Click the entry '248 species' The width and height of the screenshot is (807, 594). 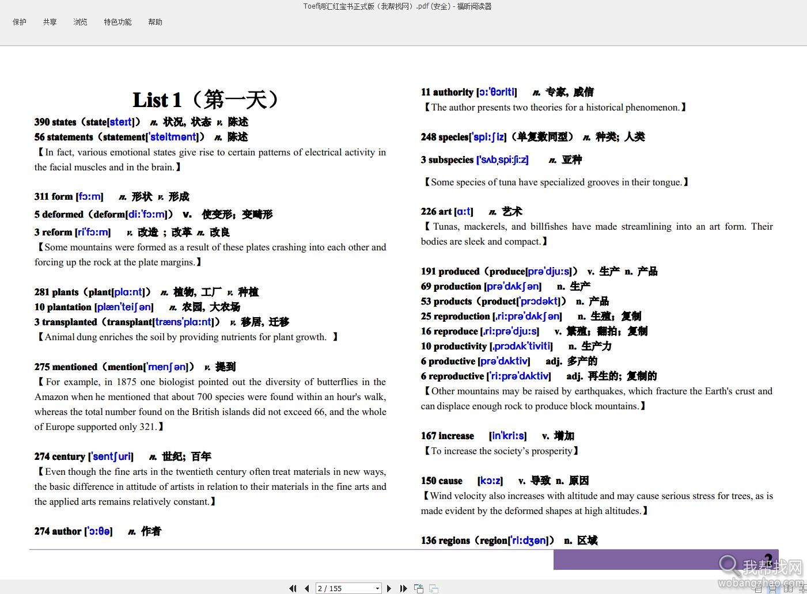[x=533, y=137]
